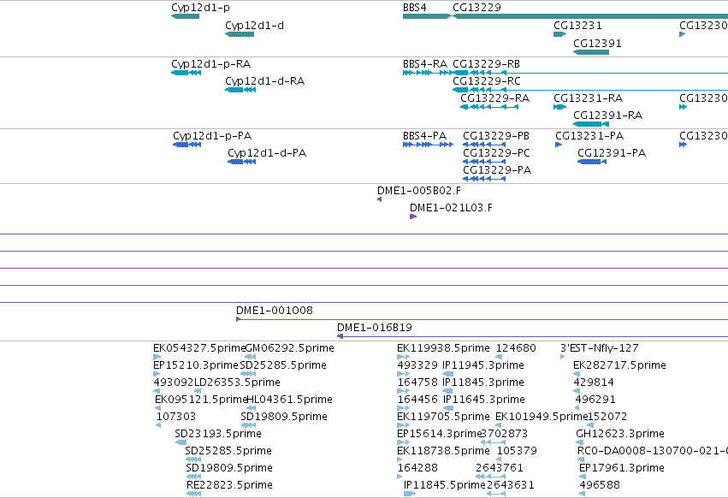Click the Cyp12d1-p-PA protein label
This screenshot has height=498, width=728.
pyautogui.click(x=212, y=136)
